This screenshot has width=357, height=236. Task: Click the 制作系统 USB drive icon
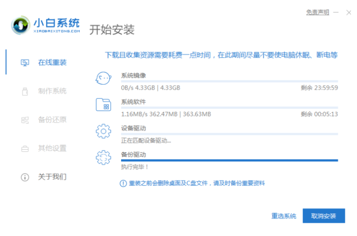25,91
